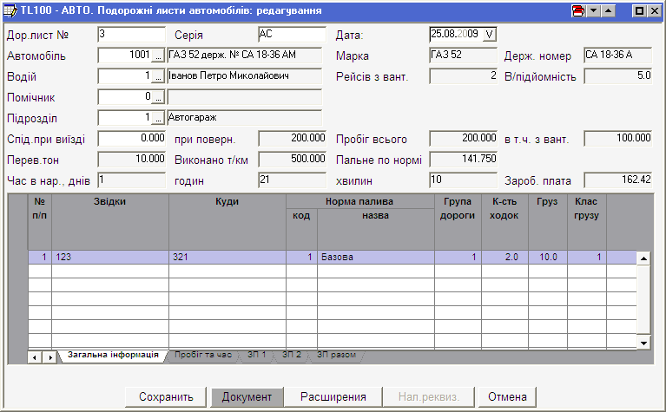Click Клас грузу column header
Screen dimensions: 666x412
pyautogui.click(x=587, y=222)
